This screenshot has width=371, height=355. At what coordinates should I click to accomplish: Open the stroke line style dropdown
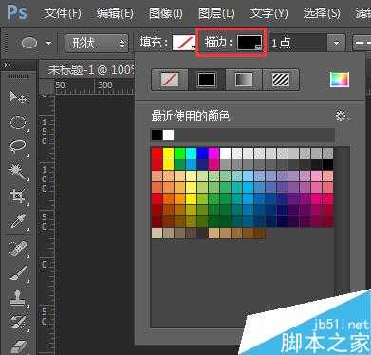tap(362, 43)
